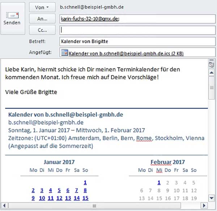
Task: Click into the empty Cc field
Action: coord(137,30)
